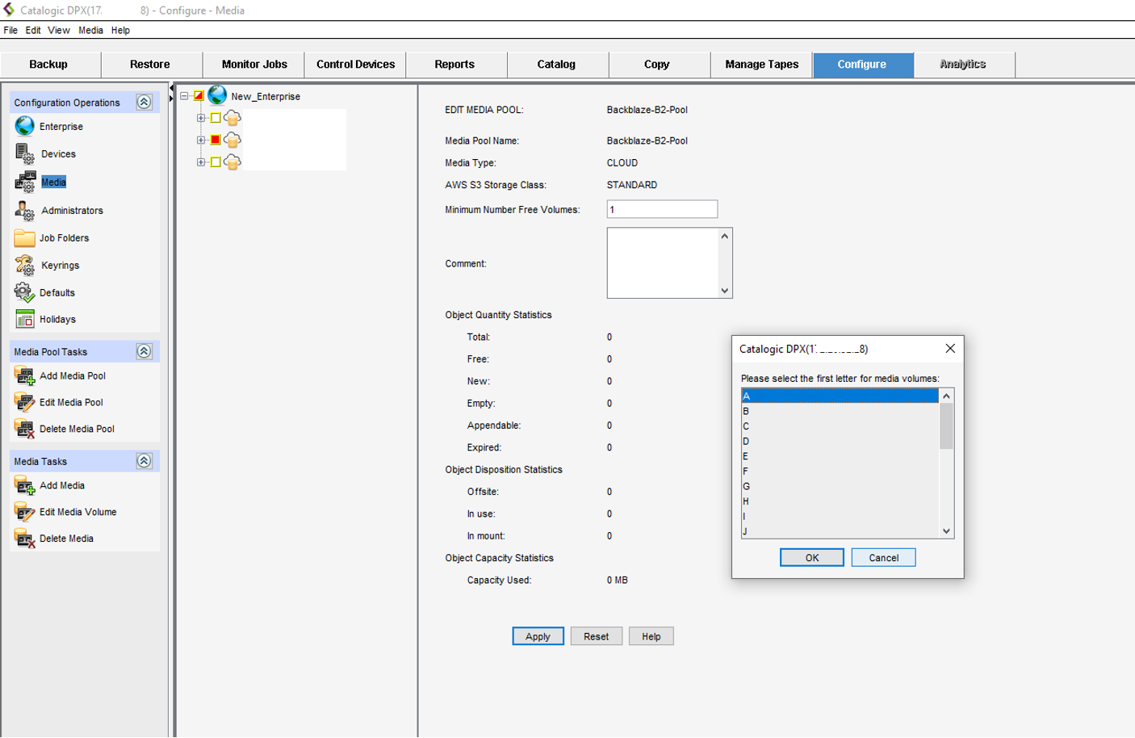Click the third media pool cloud icon
Viewport: 1135px width, 738px height.
click(232, 162)
